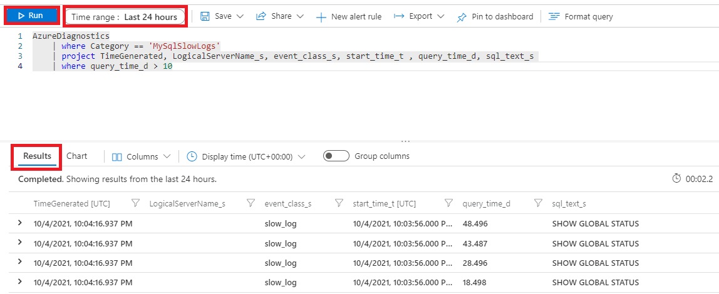Expand the row with query time 48.496
Image resolution: width=719 pixels, height=294 pixels.
point(20,223)
